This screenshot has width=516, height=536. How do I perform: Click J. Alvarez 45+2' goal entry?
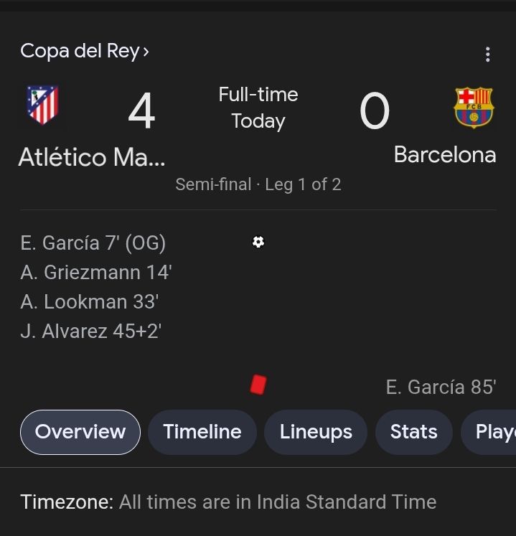(x=91, y=332)
